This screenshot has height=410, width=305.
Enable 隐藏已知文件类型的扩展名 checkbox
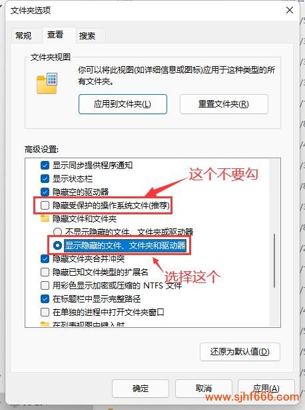[45, 272]
